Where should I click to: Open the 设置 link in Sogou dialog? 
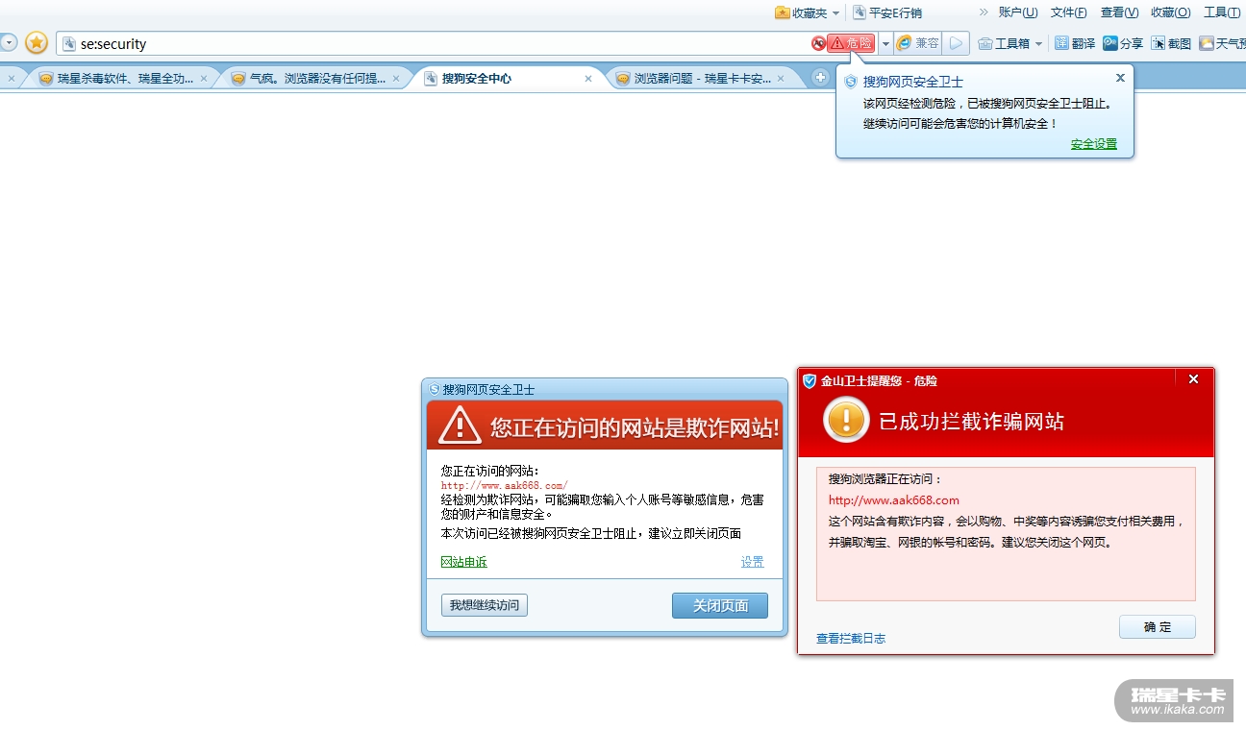[752, 562]
